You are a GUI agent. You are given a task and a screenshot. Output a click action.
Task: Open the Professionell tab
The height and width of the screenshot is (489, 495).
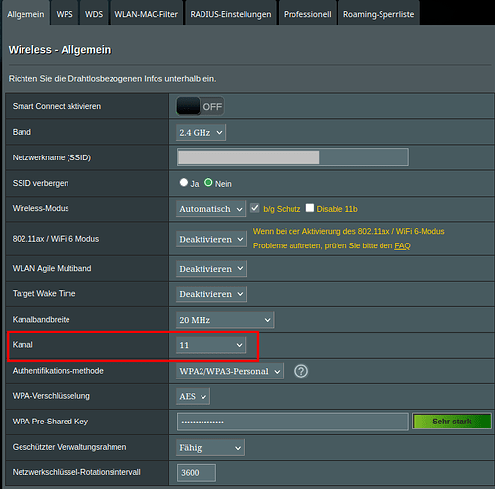(307, 14)
